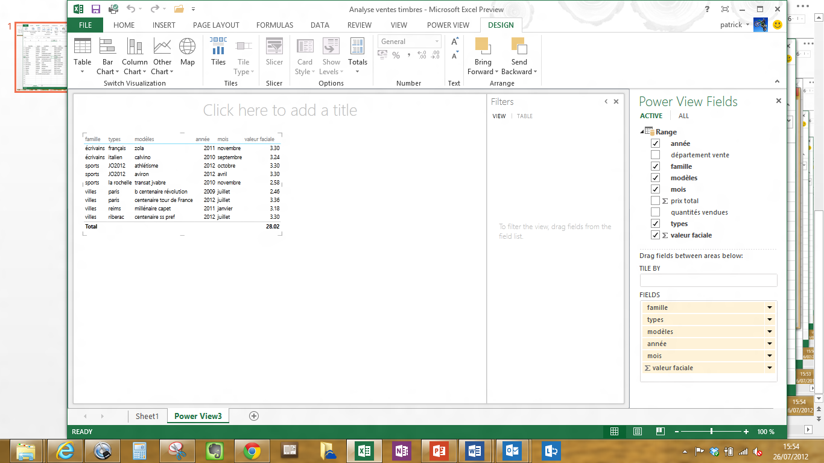Viewport: 824px width, 463px height.
Task: Check the département vente field
Action: (655, 155)
